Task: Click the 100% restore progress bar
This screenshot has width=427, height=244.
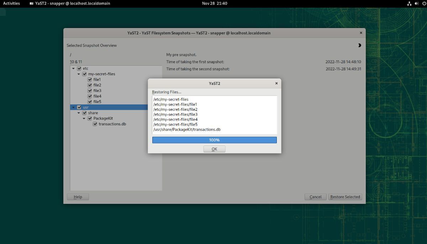Action: 214,140
